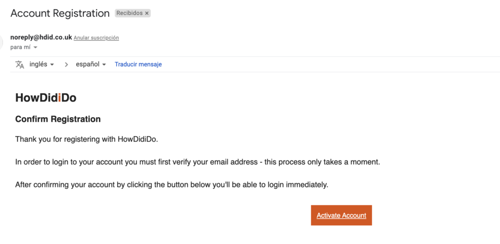Click the Account Registration subject title
Screen dimensions: 500x244
point(60,13)
